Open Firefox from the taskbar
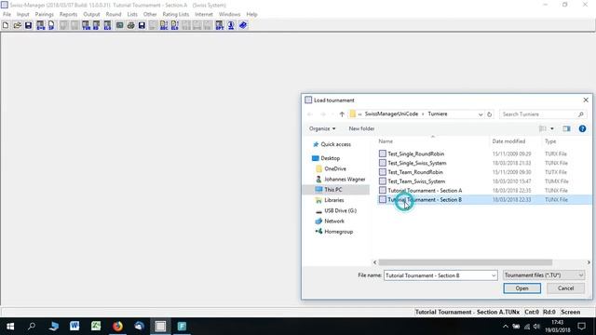This screenshot has width=596, height=335. (x=117, y=327)
